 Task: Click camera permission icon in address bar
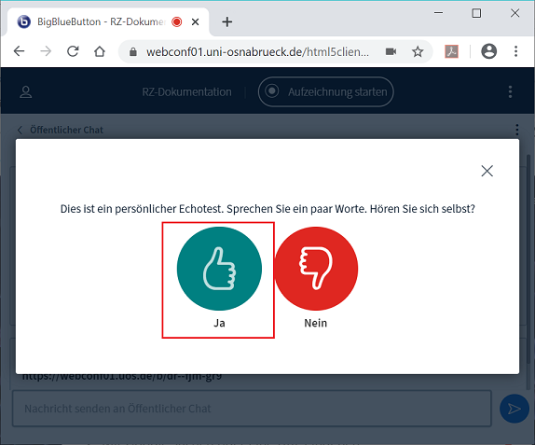tap(391, 51)
